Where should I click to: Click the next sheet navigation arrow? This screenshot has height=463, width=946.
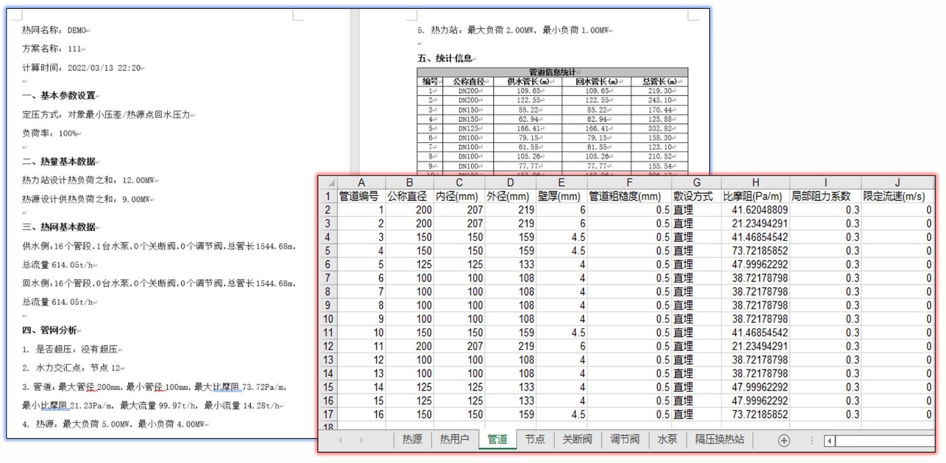[362, 440]
